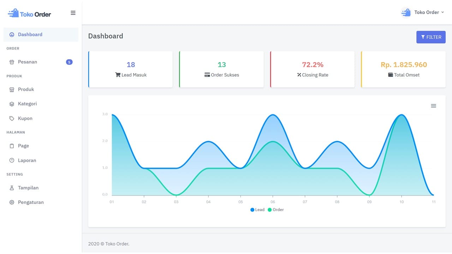The width and height of the screenshot is (452, 254).
Task: Click the Tampilan flask icon
Action: 12,188
